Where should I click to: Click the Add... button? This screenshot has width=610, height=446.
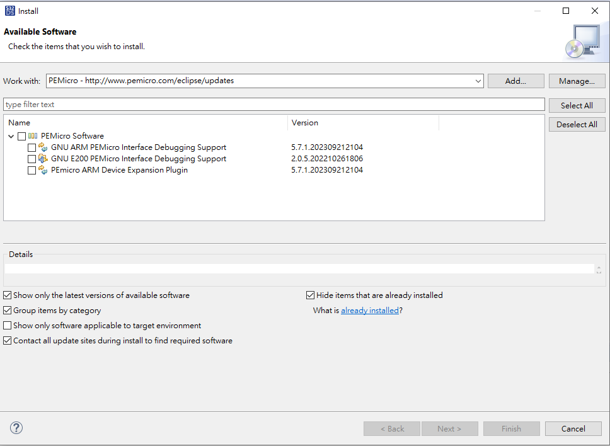pyautogui.click(x=515, y=81)
